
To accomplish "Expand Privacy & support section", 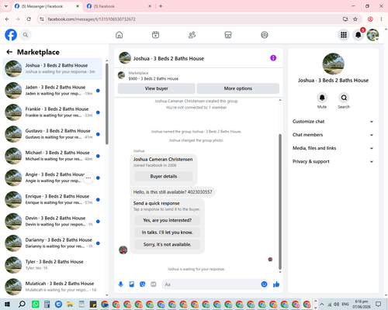I will [333, 161].
